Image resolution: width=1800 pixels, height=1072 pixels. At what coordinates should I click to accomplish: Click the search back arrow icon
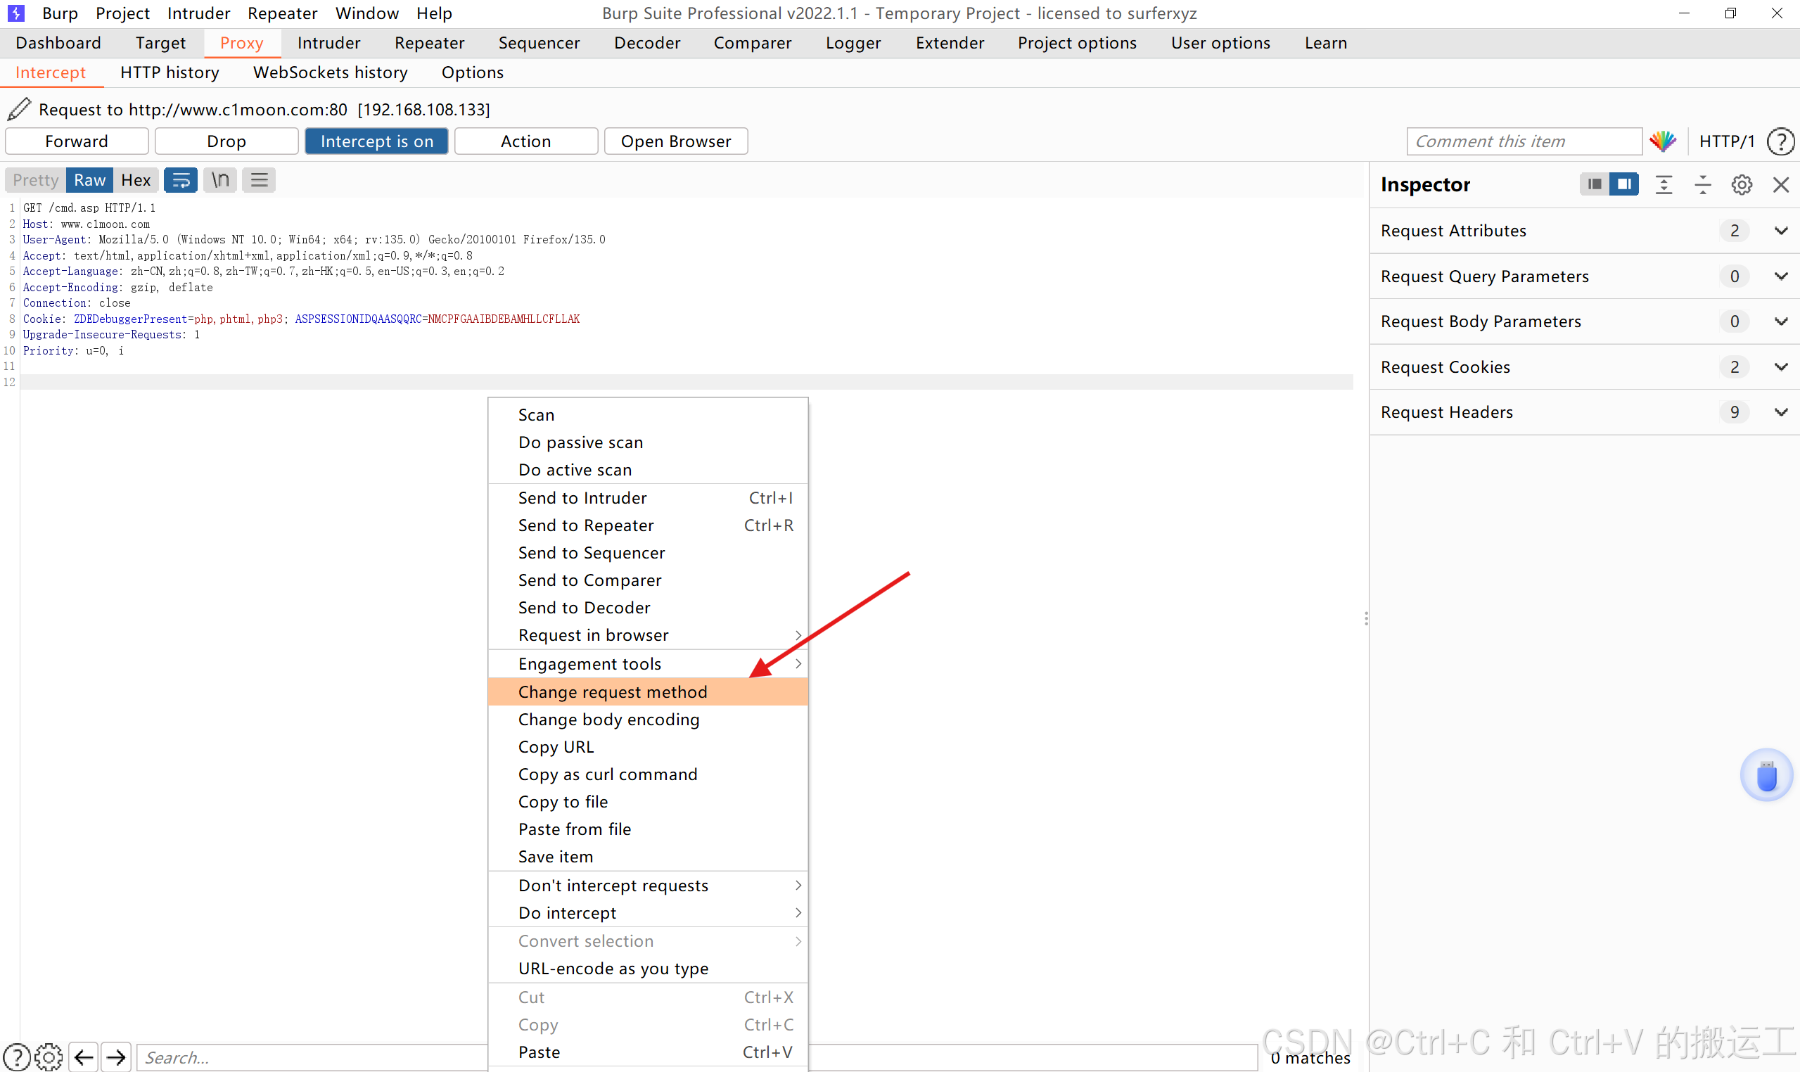[x=84, y=1057]
